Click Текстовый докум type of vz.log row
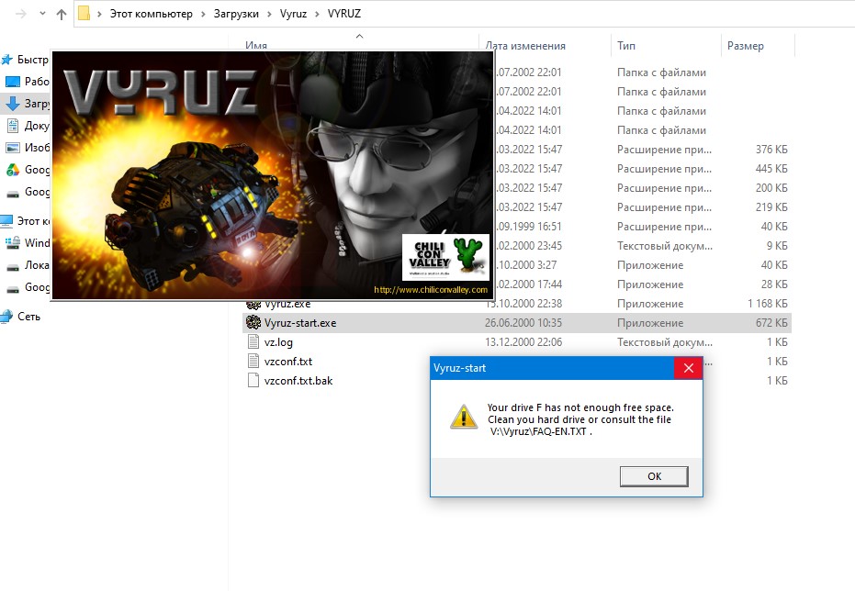The height and width of the screenshot is (591, 855). coord(665,342)
